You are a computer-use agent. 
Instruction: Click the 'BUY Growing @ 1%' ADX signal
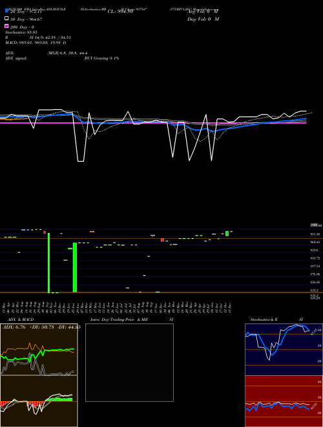point(101,58)
